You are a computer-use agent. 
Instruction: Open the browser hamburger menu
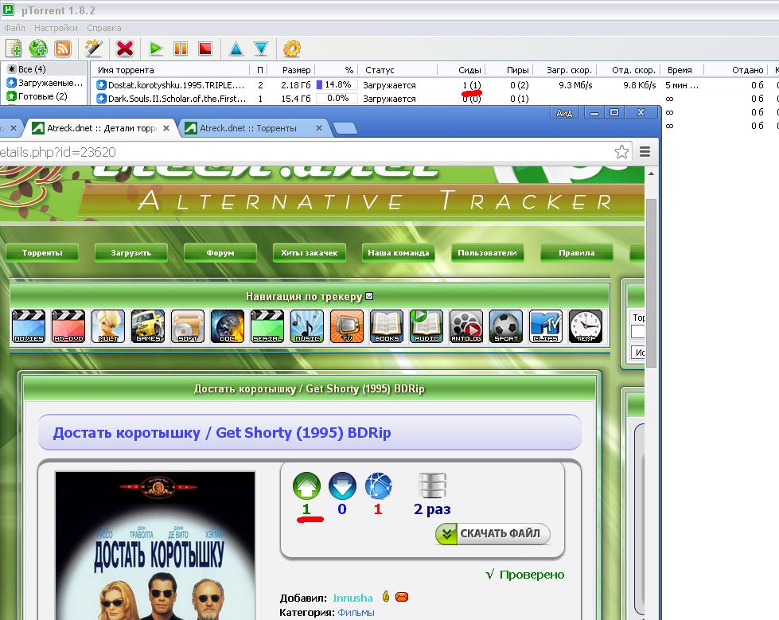point(645,151)
